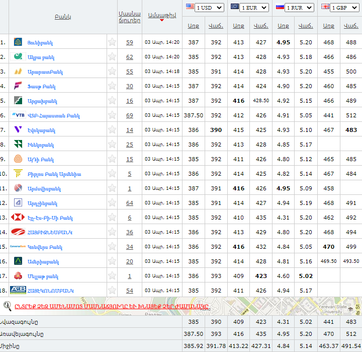Toggle favorite star for Էվոկաբանկ
362x352 pixels.
coord(112,129)
